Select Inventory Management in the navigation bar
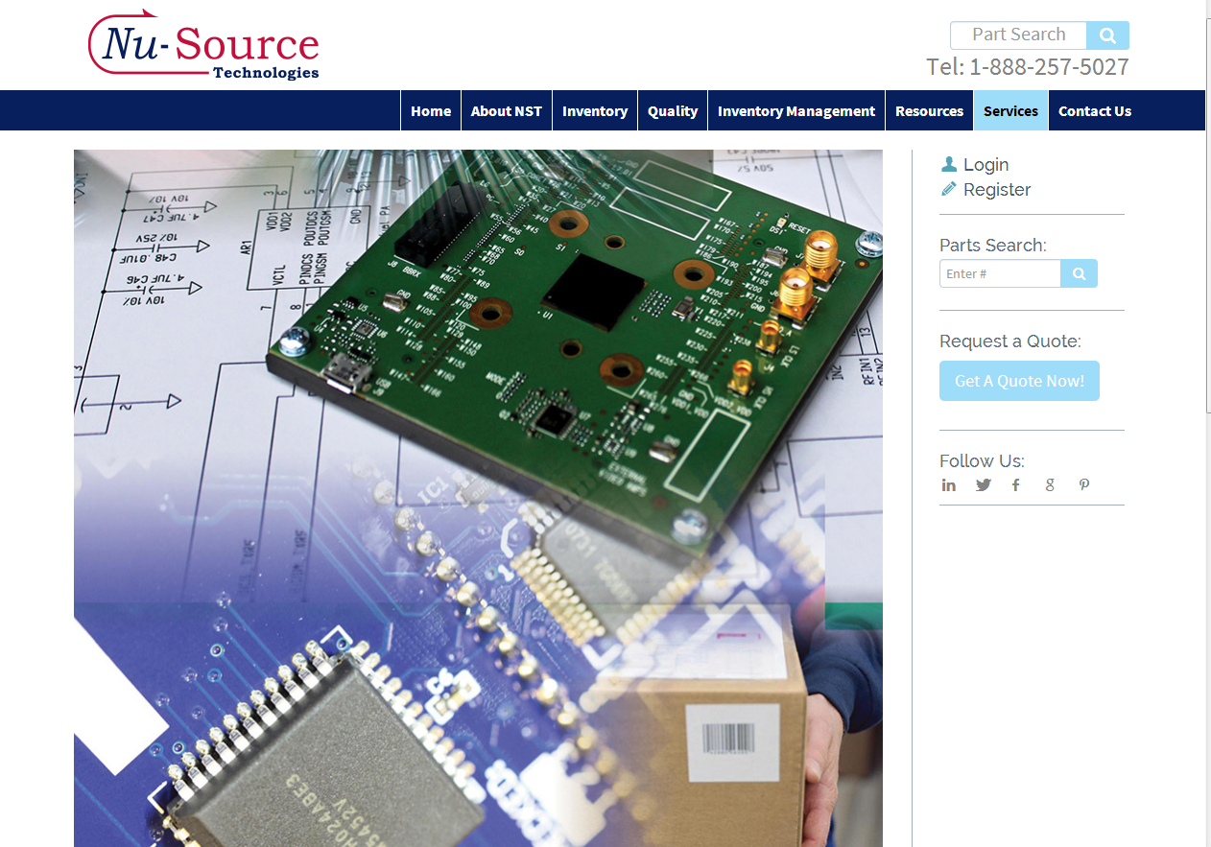 [796, 111]
